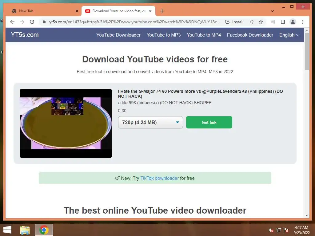315x236 pixels.
Task: Click the YT5s.com site logo
Action: coord(25,35)
